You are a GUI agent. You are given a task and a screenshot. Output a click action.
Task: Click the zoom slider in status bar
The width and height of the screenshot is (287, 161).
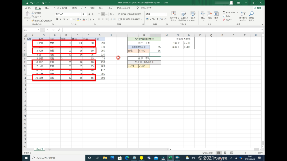[x=246, y=153]
